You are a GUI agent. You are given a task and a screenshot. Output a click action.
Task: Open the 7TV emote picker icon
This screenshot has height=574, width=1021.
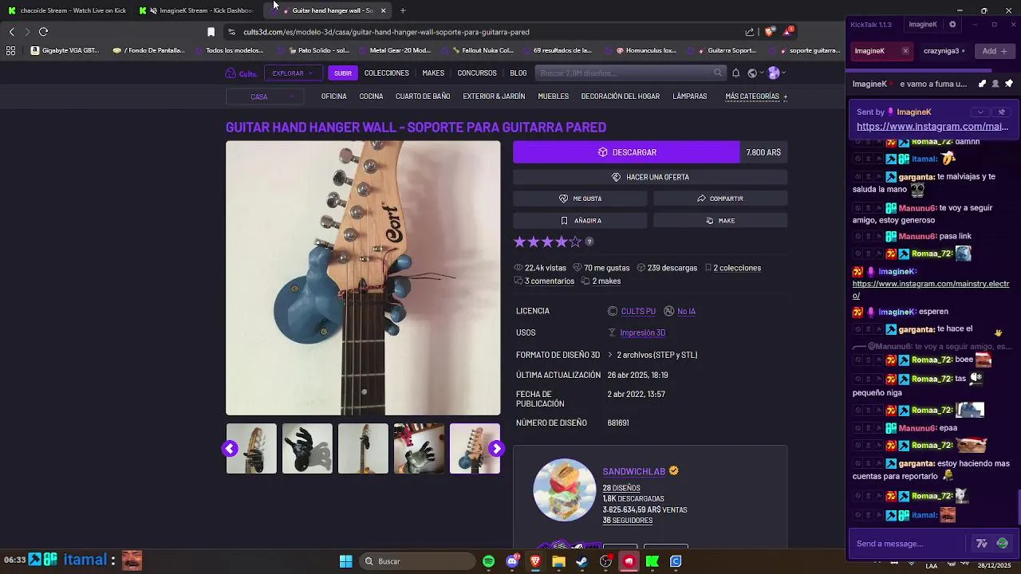982,544
